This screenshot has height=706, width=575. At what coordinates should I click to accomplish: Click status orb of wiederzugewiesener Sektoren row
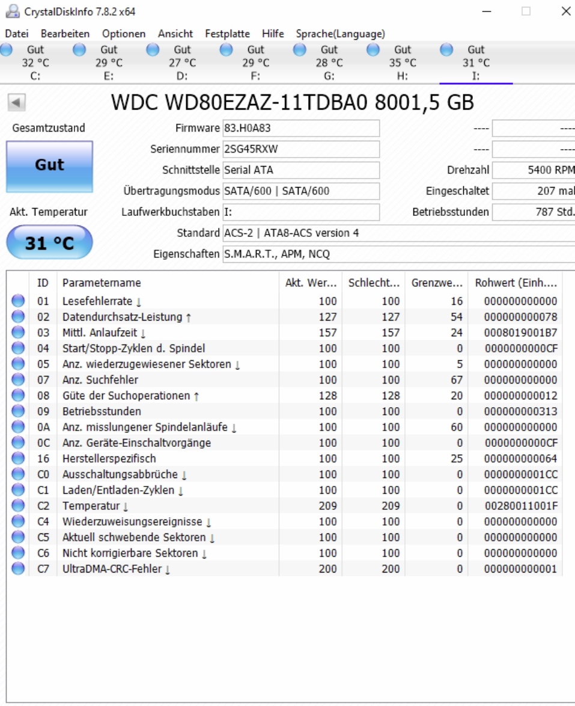[x=18, y=363]
